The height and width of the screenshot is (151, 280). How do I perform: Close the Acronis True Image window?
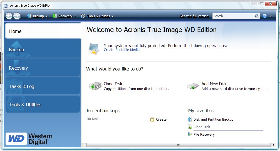(271, 4)
